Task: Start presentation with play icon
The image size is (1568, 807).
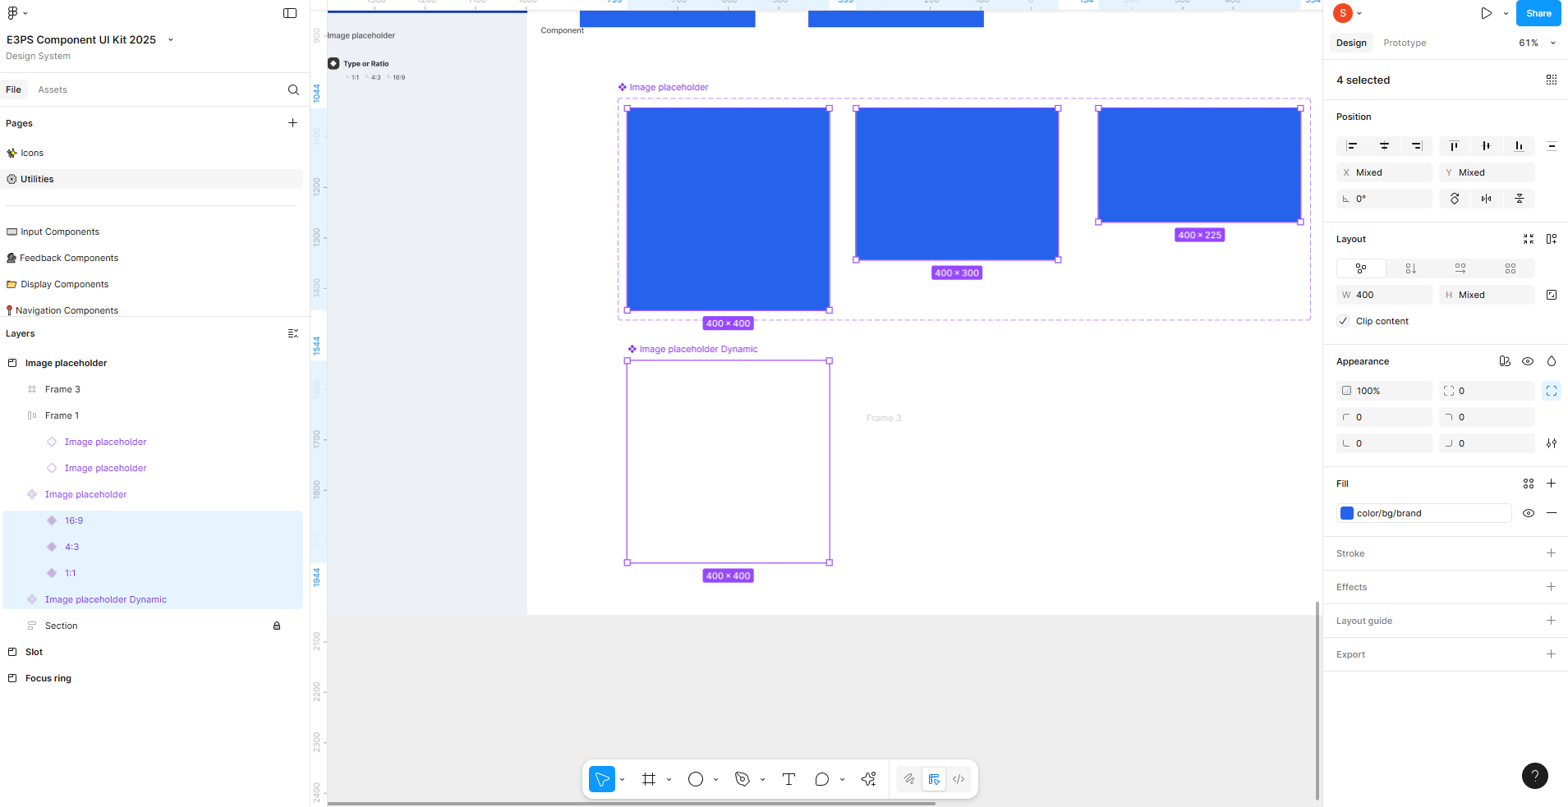Action: point(1486,13)
